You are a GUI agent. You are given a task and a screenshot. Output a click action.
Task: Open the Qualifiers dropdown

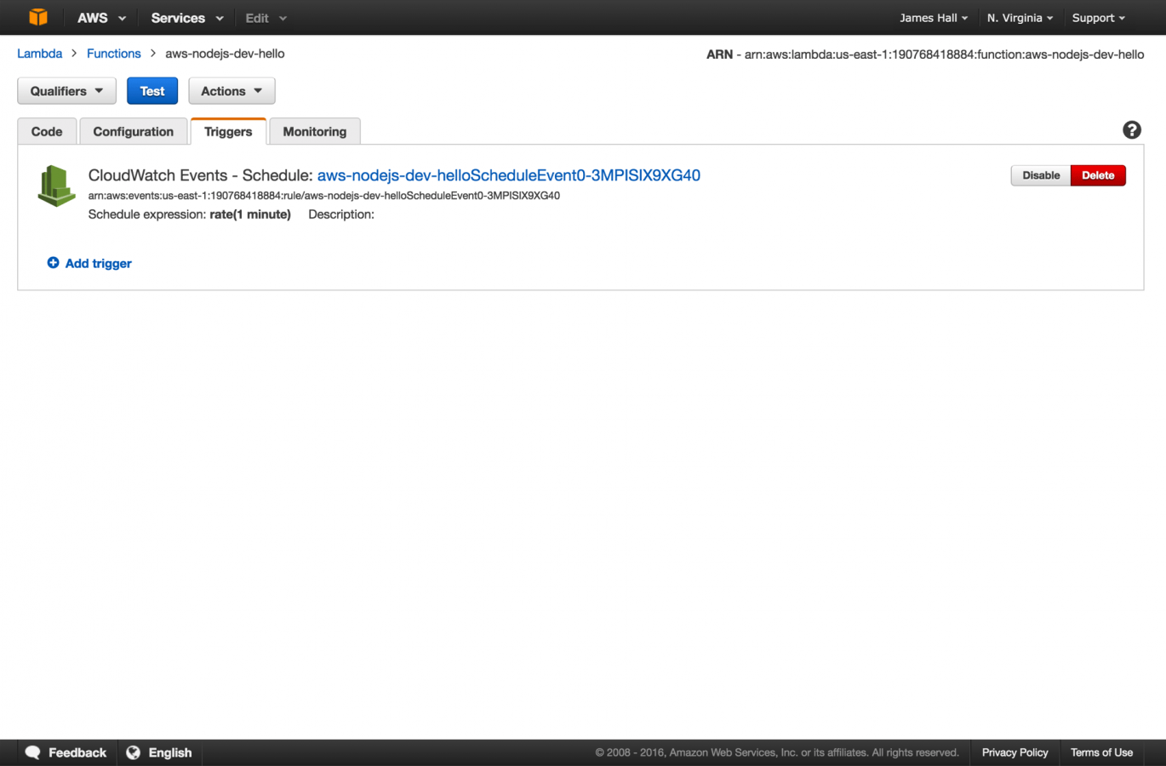click(x=66, y=91)
